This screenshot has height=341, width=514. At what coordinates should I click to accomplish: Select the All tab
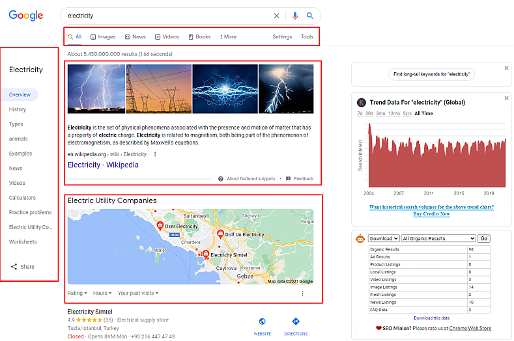click(x=75, y=36)
